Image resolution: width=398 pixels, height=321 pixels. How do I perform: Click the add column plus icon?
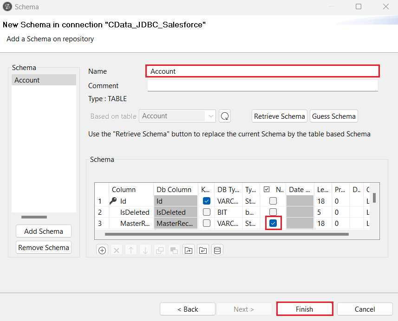click(x=102, y=250)
